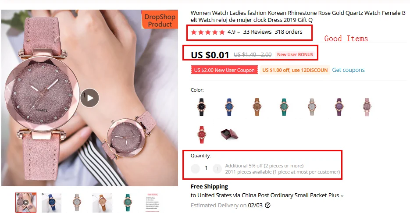View the blue watch thumbnail below image
This screenshot has width=410, height=213.
click(x=51, y=203)
